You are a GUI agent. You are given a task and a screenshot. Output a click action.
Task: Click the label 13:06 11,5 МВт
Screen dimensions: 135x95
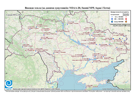61,30
